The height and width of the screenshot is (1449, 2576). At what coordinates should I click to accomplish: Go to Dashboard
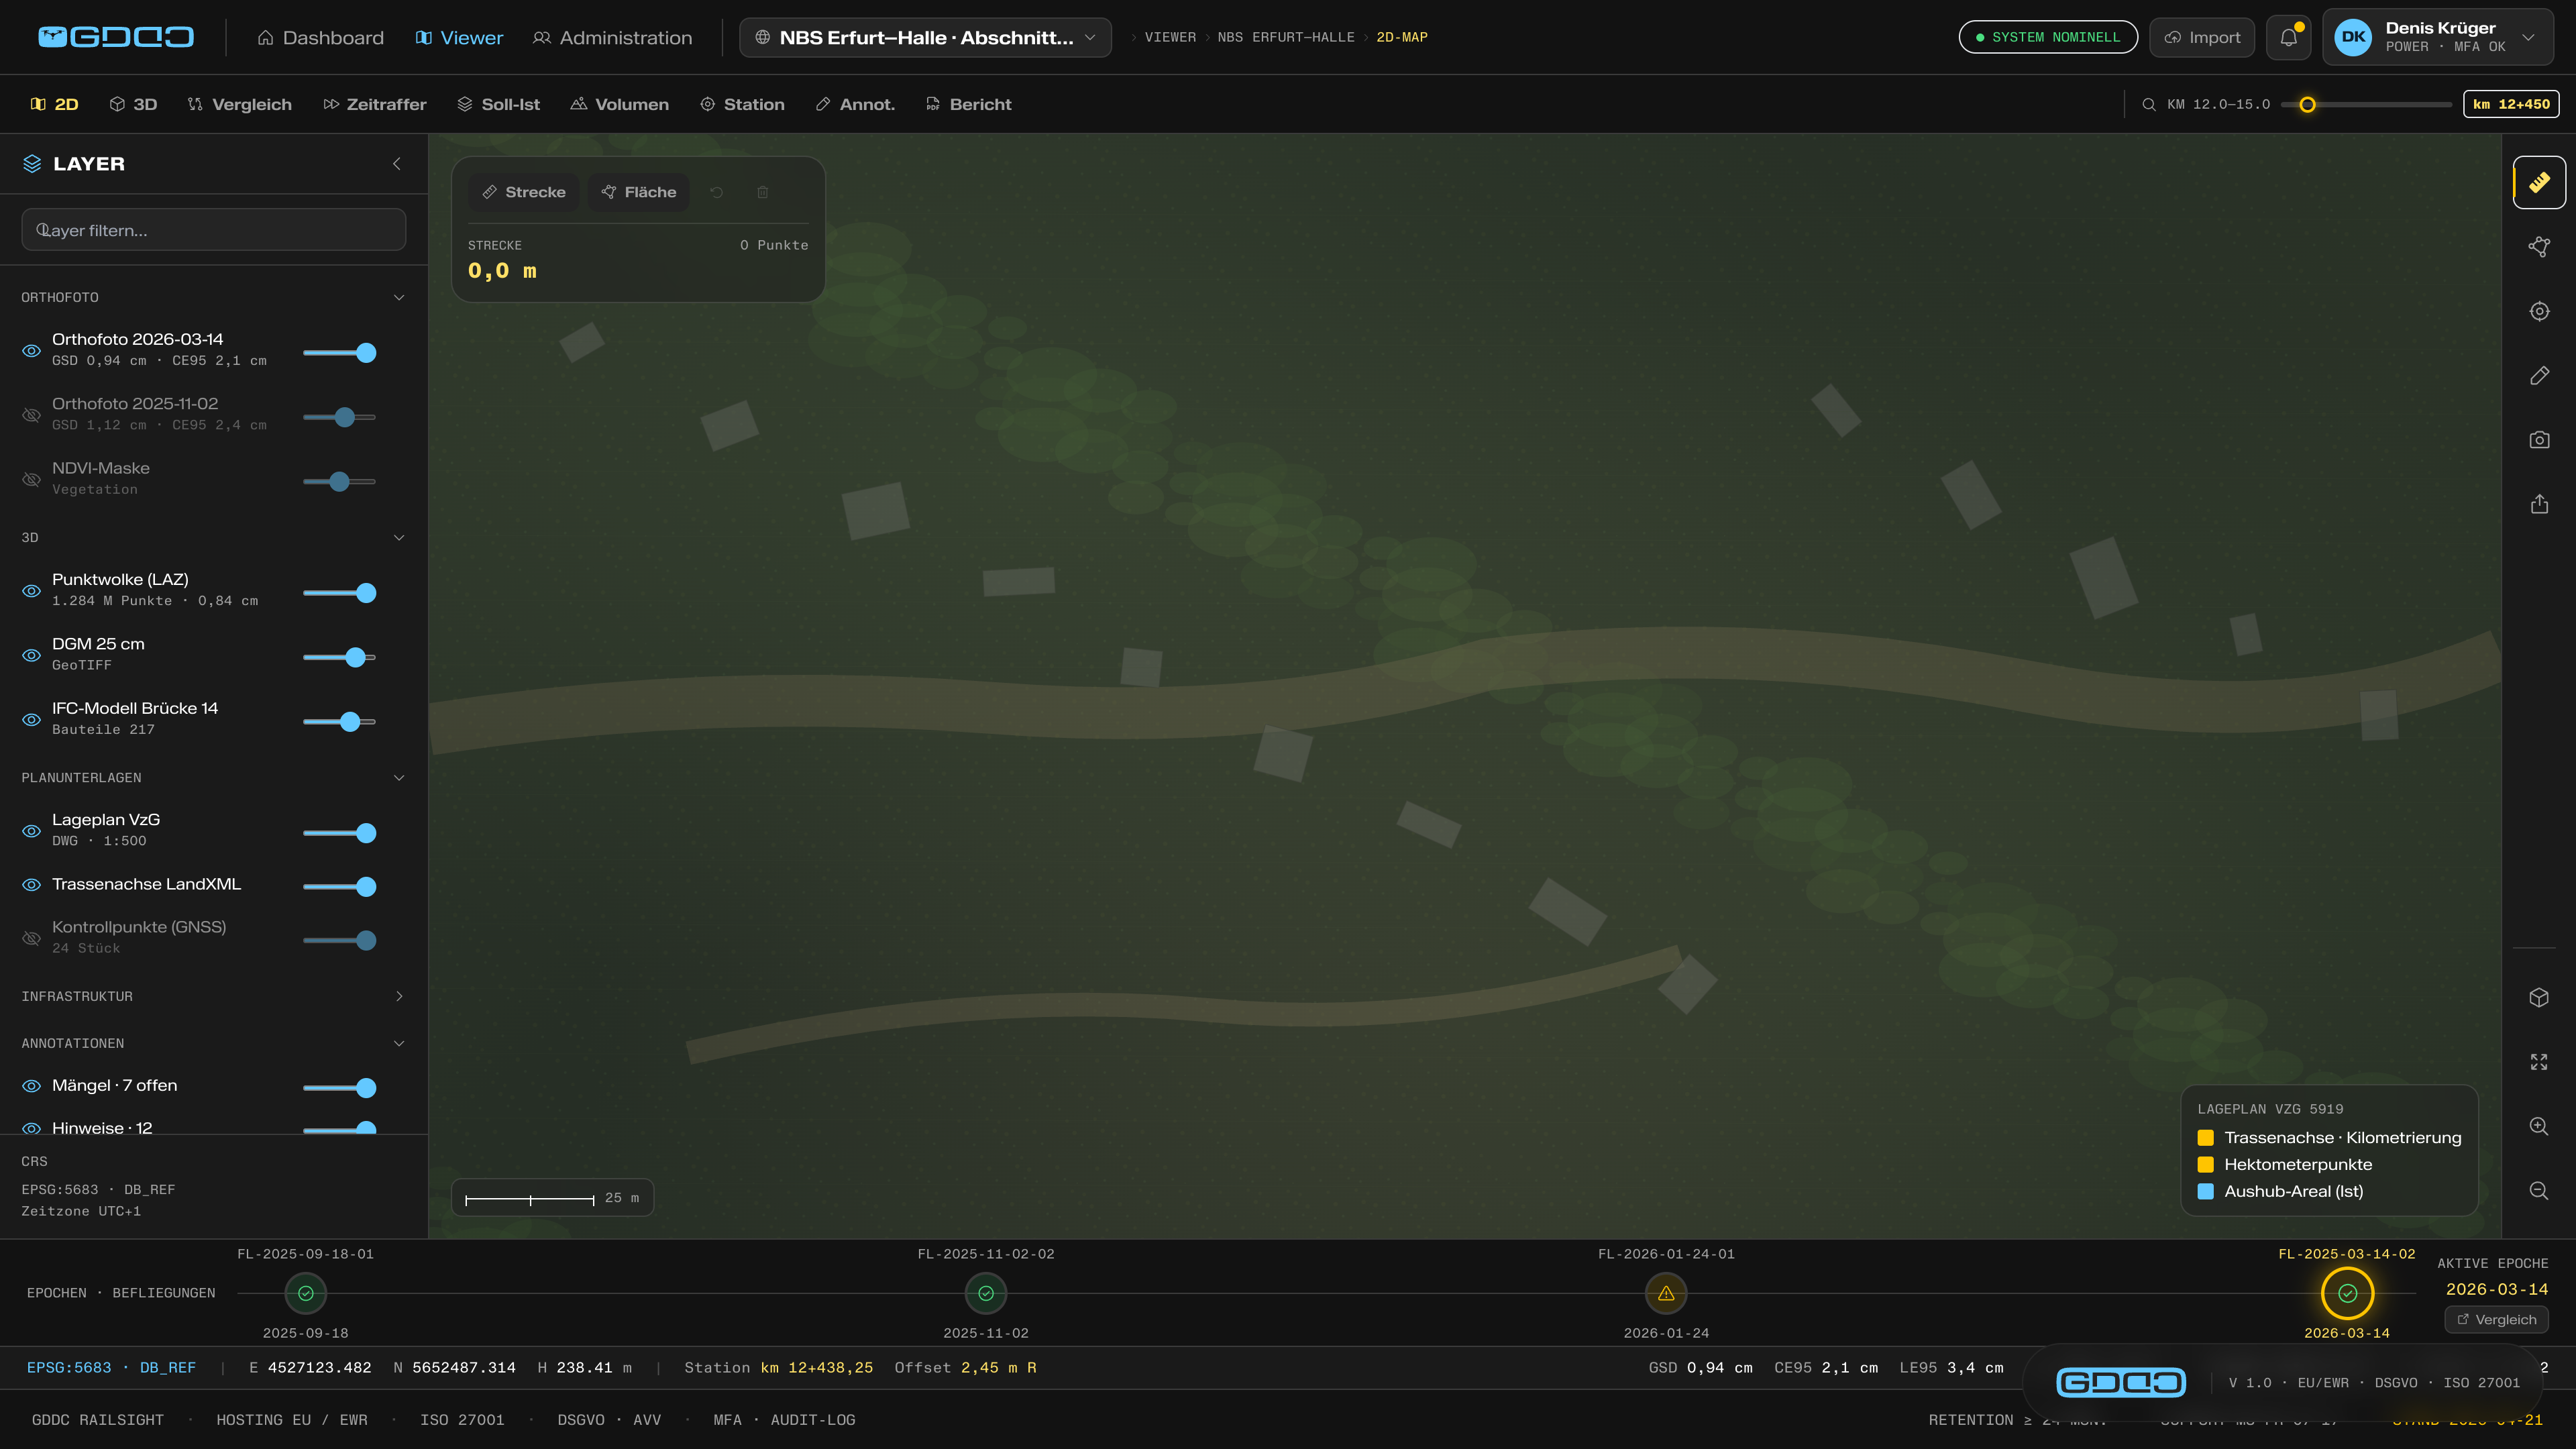[321, 37]
